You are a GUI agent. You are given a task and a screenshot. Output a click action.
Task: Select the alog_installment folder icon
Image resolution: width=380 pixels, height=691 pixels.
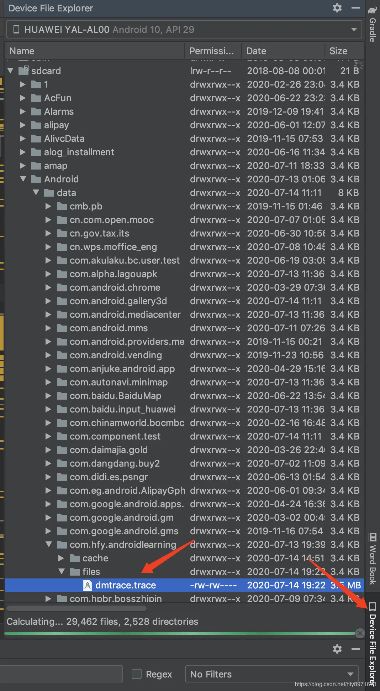(x=36, y=152)
